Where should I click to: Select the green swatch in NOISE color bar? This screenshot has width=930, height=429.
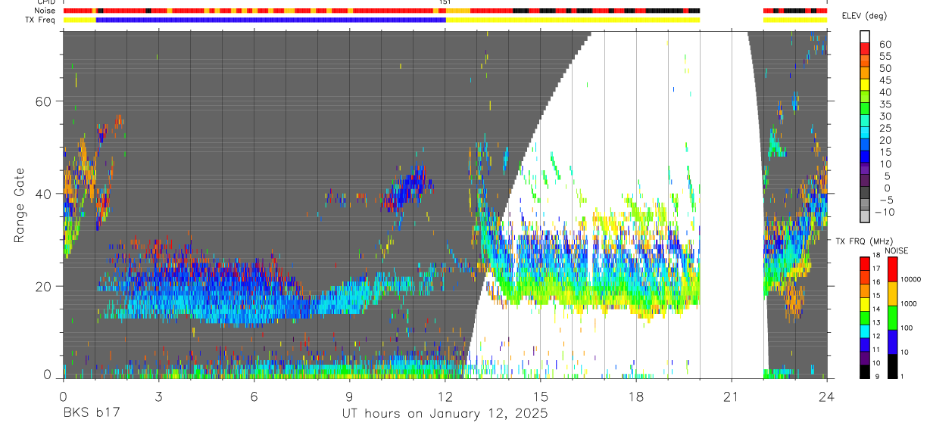coord(891,316)
